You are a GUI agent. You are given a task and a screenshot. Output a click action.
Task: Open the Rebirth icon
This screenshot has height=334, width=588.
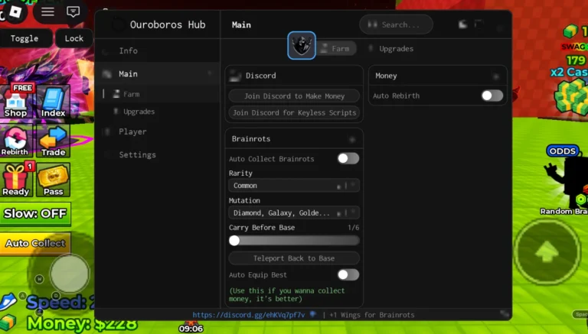tap(15, 141)
